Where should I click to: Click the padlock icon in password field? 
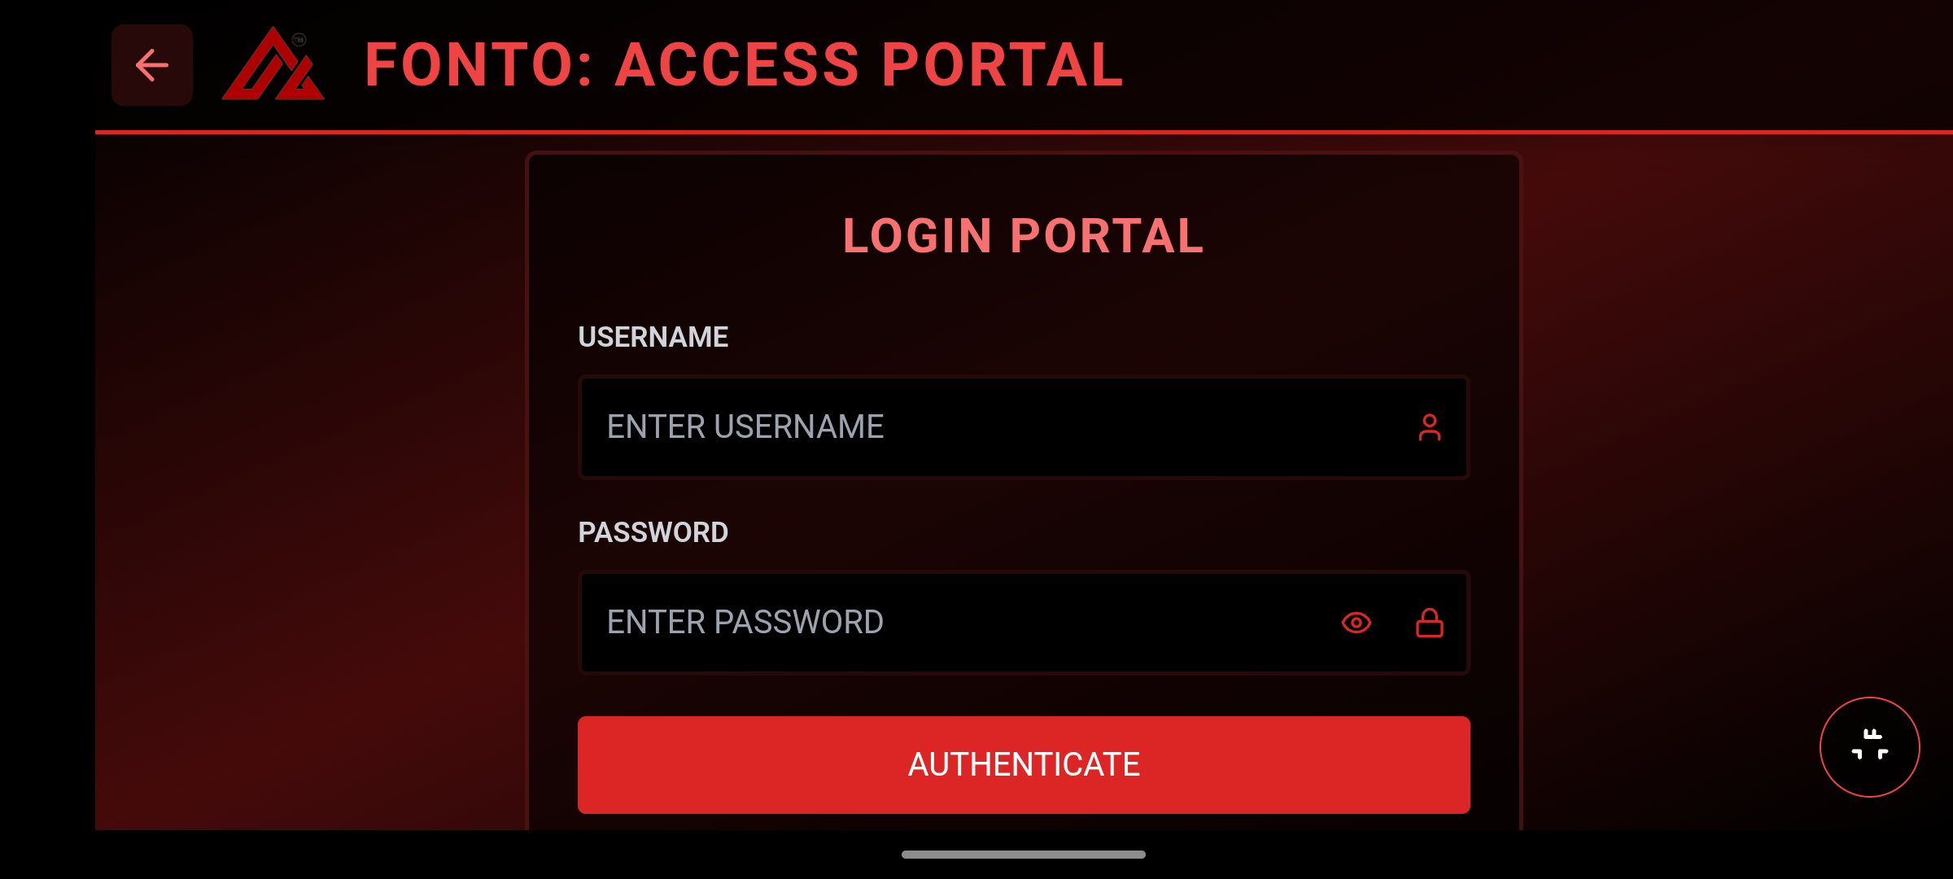point(1429,623)
